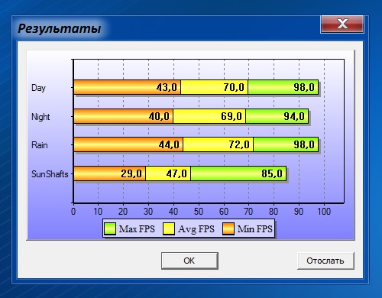This screenshot has height=298, width=382.
Task: Click the Rain max bar value 98,0
Action: click(304, 144)
